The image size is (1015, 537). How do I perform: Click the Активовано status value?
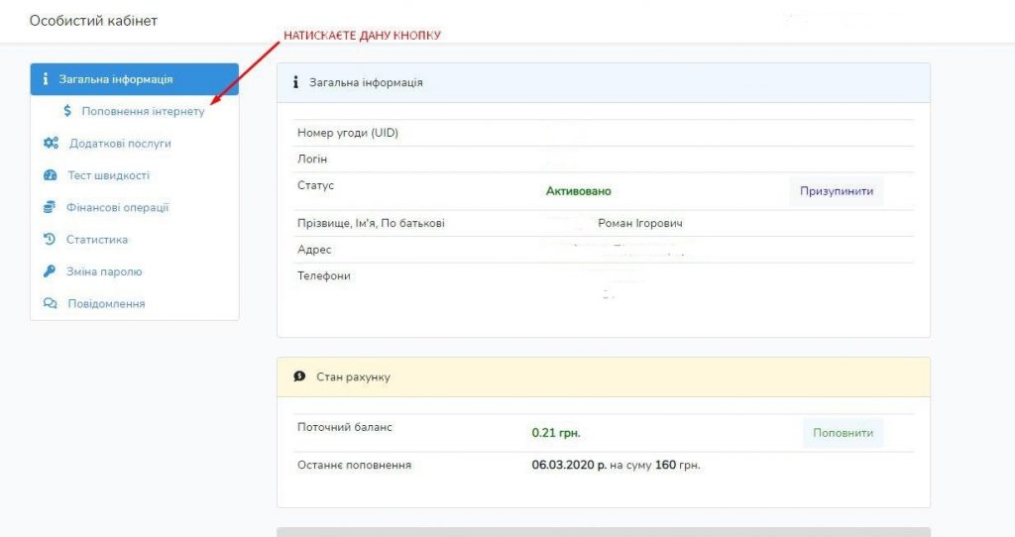pos(578,191)
